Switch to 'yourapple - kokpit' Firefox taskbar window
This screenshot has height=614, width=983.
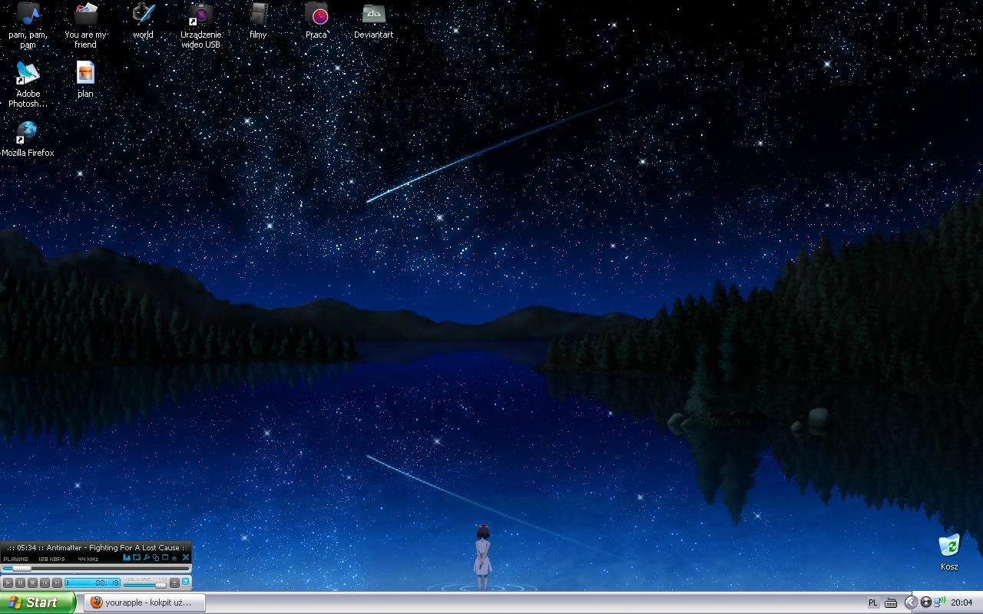pos(145,602)
